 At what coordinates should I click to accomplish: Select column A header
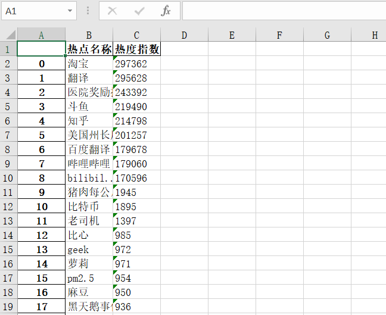(x=41, y=35)
